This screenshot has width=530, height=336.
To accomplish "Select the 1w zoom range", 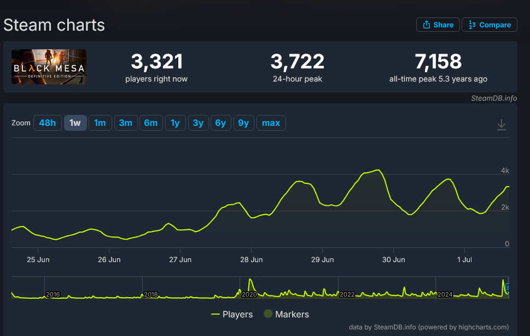I will tap(75, 123).
